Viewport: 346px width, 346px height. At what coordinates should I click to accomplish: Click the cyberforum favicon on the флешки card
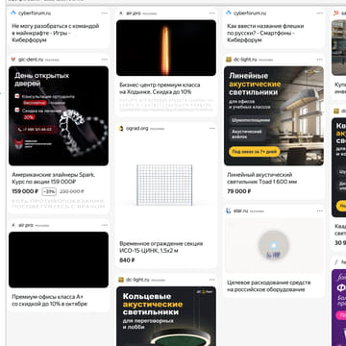[229, 13]
